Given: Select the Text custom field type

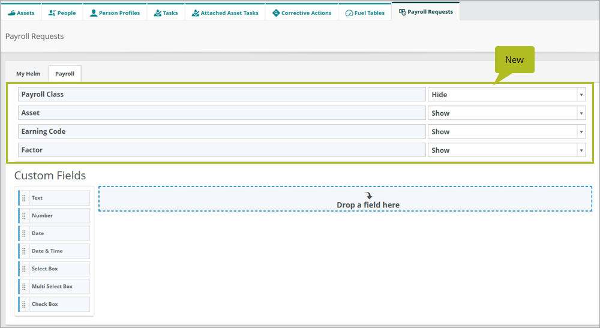Looking at the screenshot, I should point(55,198).
